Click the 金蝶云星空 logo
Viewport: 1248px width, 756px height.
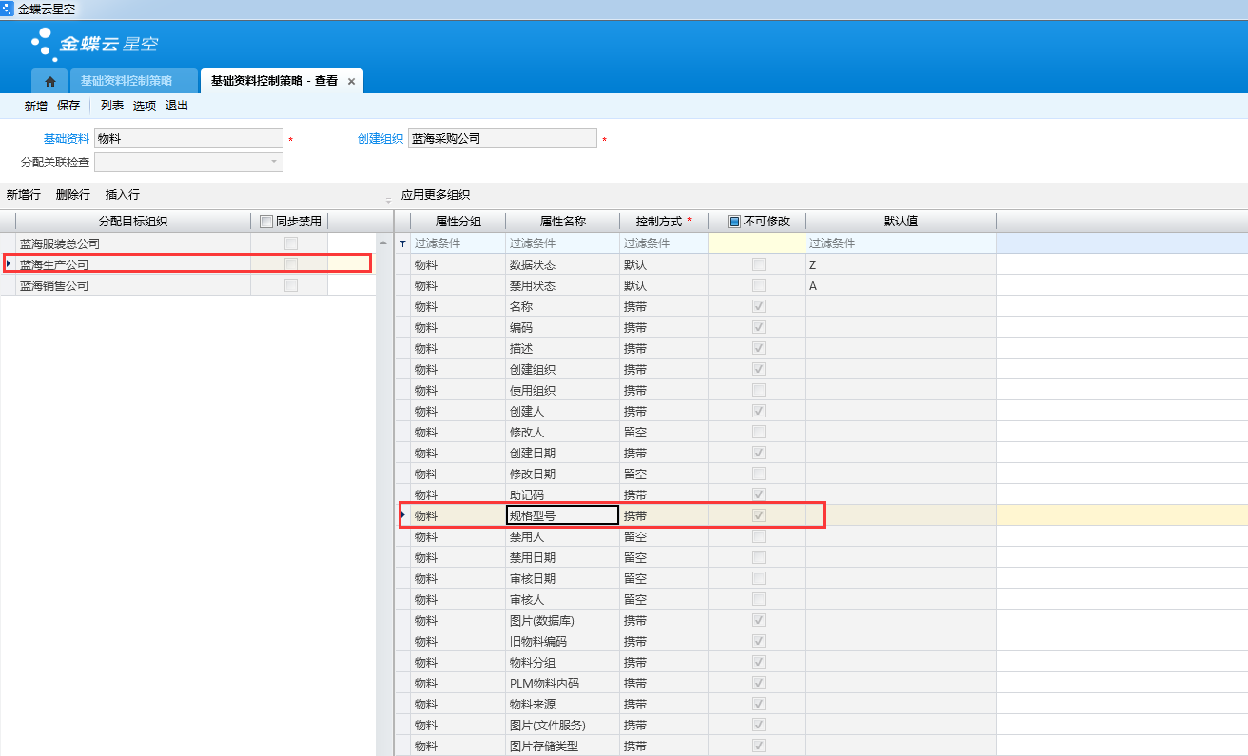(94, 43)
